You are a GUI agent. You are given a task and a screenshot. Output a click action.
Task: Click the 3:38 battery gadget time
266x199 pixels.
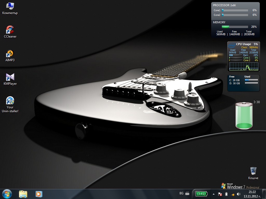coord(256,102)
